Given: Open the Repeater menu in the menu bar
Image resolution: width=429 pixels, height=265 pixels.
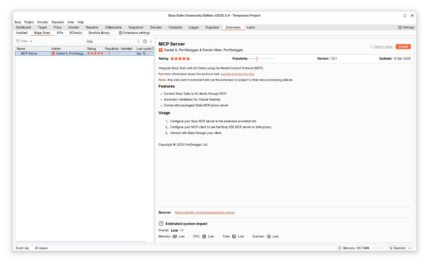Looking at the screenshot, I should (58, 22).
